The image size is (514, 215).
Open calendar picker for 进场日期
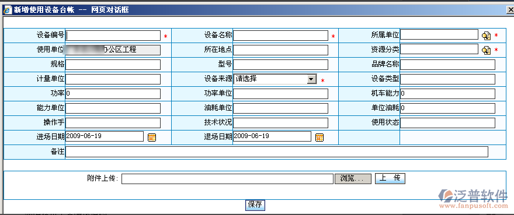152,138
